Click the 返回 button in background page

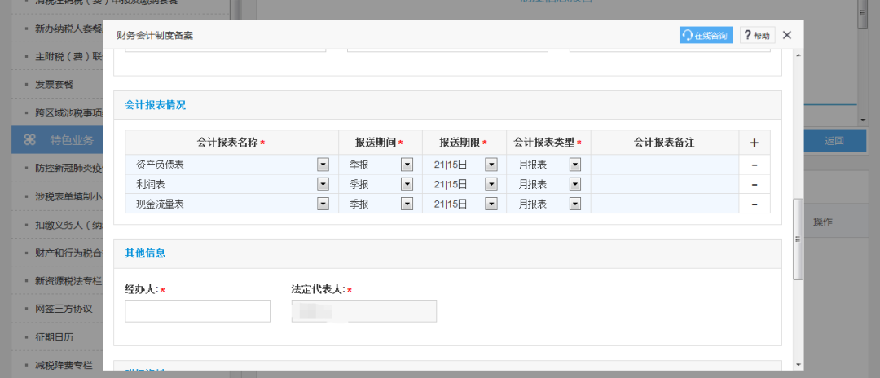click(x=834, y=141)
